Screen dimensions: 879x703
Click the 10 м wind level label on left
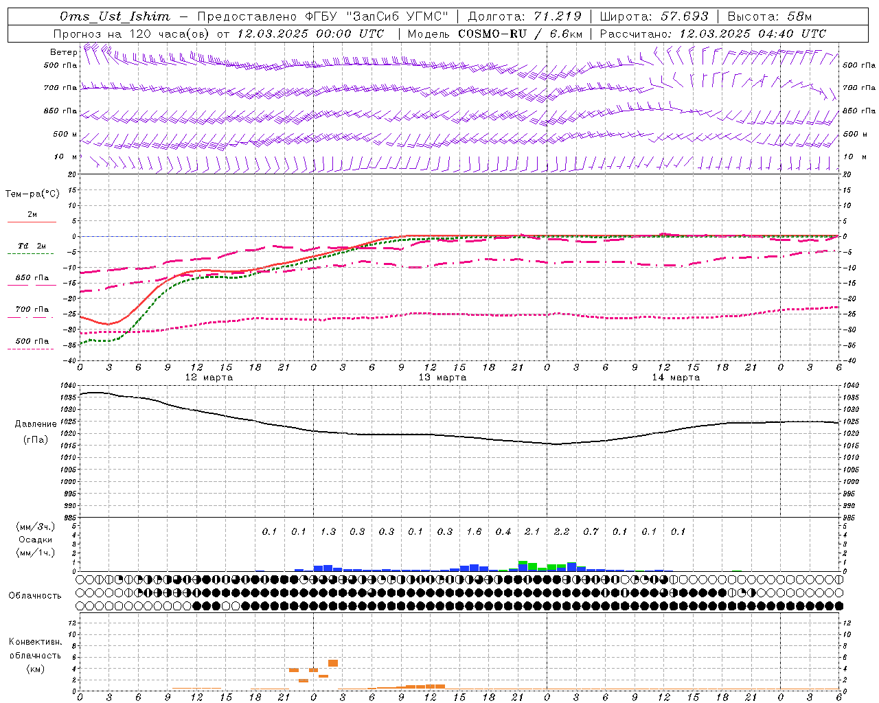66,157
